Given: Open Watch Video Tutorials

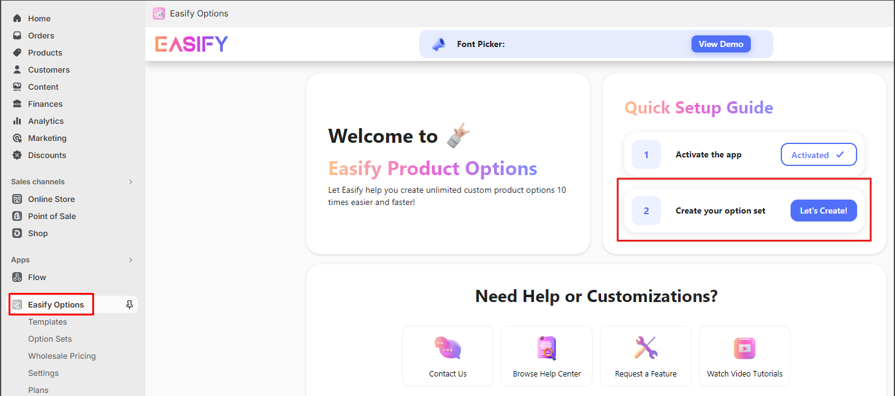Looking at the screenshot, I should pos(744,348).
